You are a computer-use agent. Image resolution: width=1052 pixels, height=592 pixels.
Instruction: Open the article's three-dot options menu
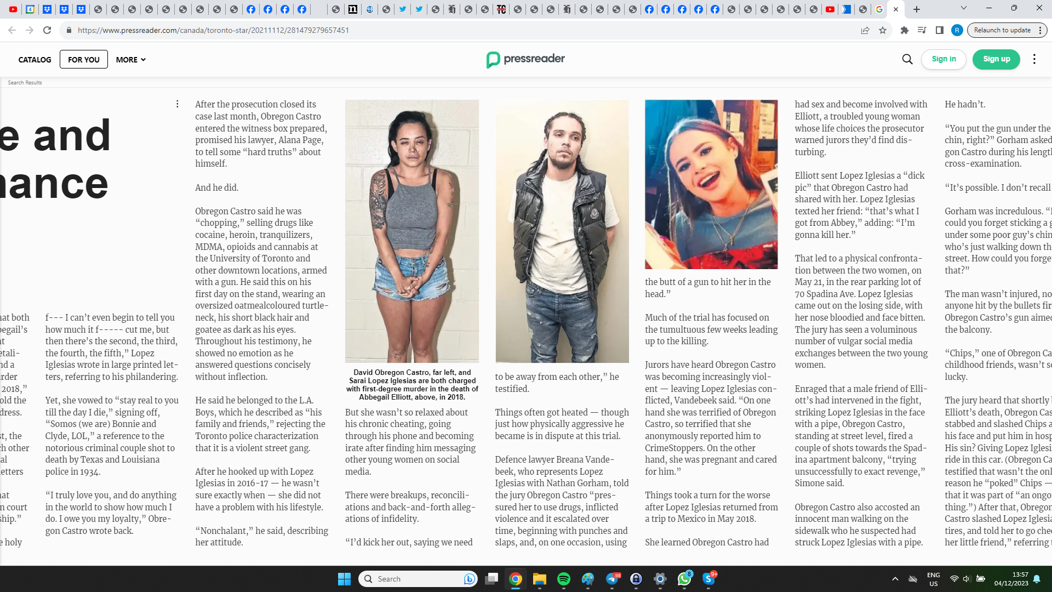coord(177,104)
